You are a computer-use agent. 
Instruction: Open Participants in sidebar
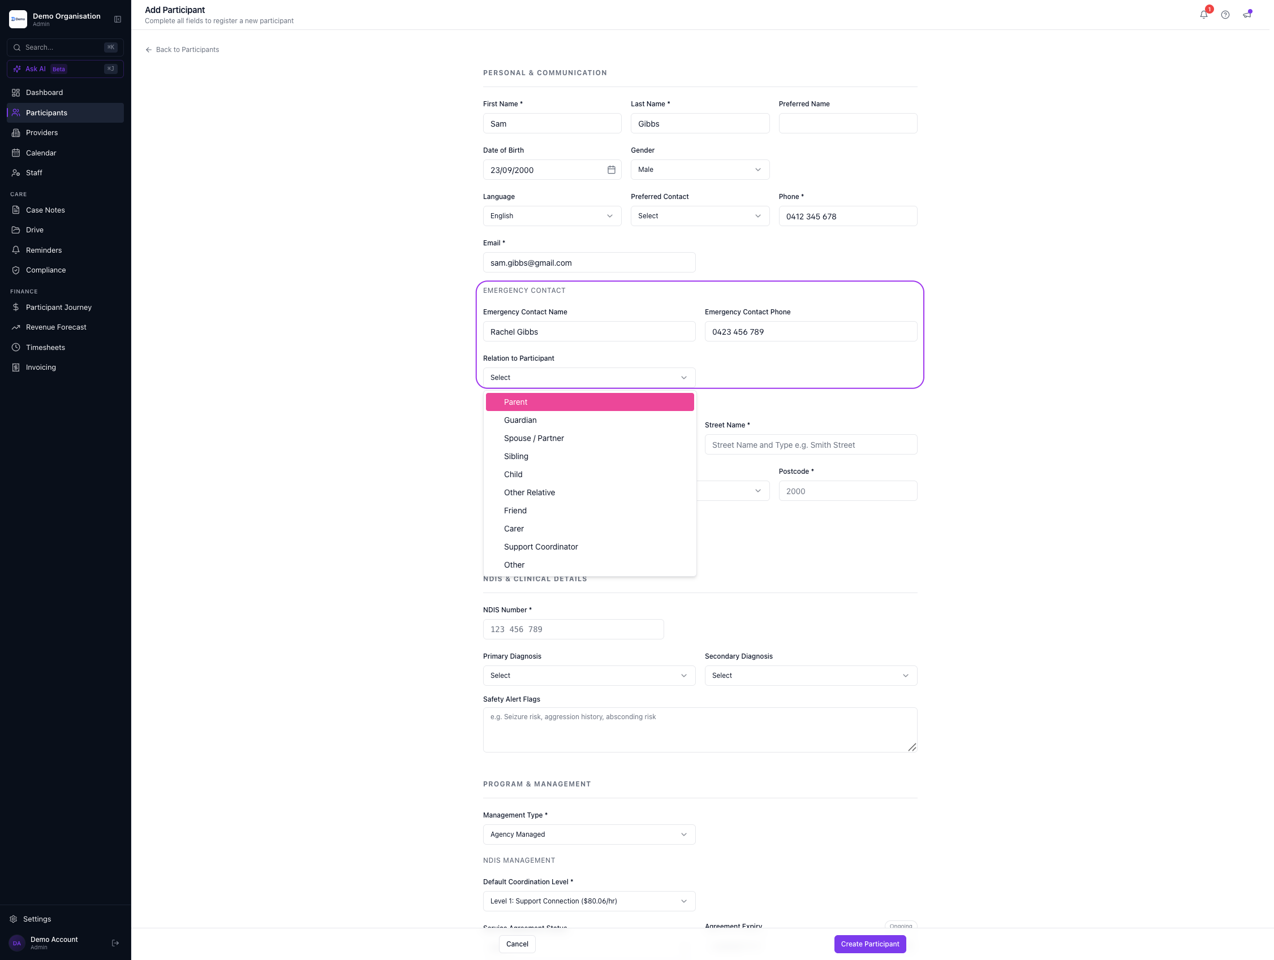pos(65,113)
